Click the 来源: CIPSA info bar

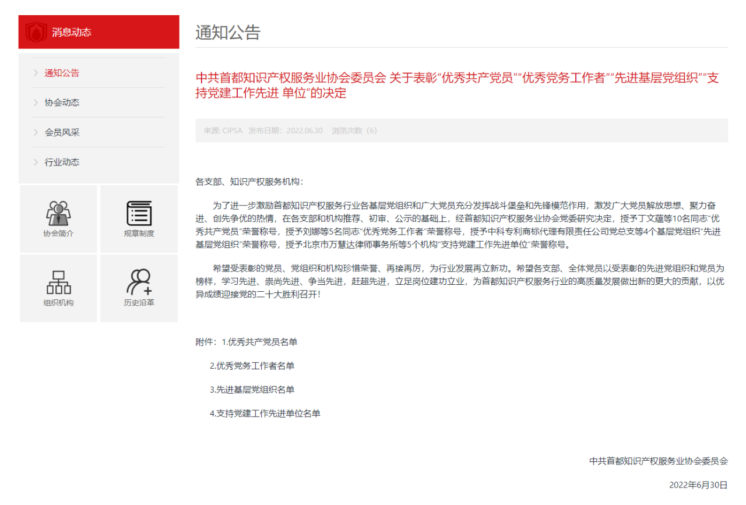point(462,130)
